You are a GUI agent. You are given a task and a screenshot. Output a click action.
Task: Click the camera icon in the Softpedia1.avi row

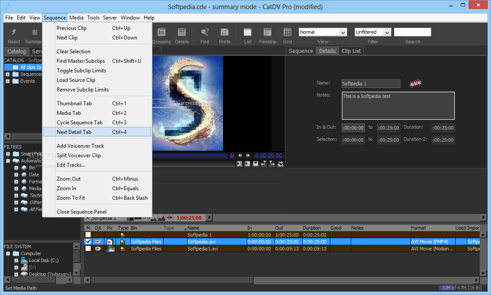tap(98, 249)
